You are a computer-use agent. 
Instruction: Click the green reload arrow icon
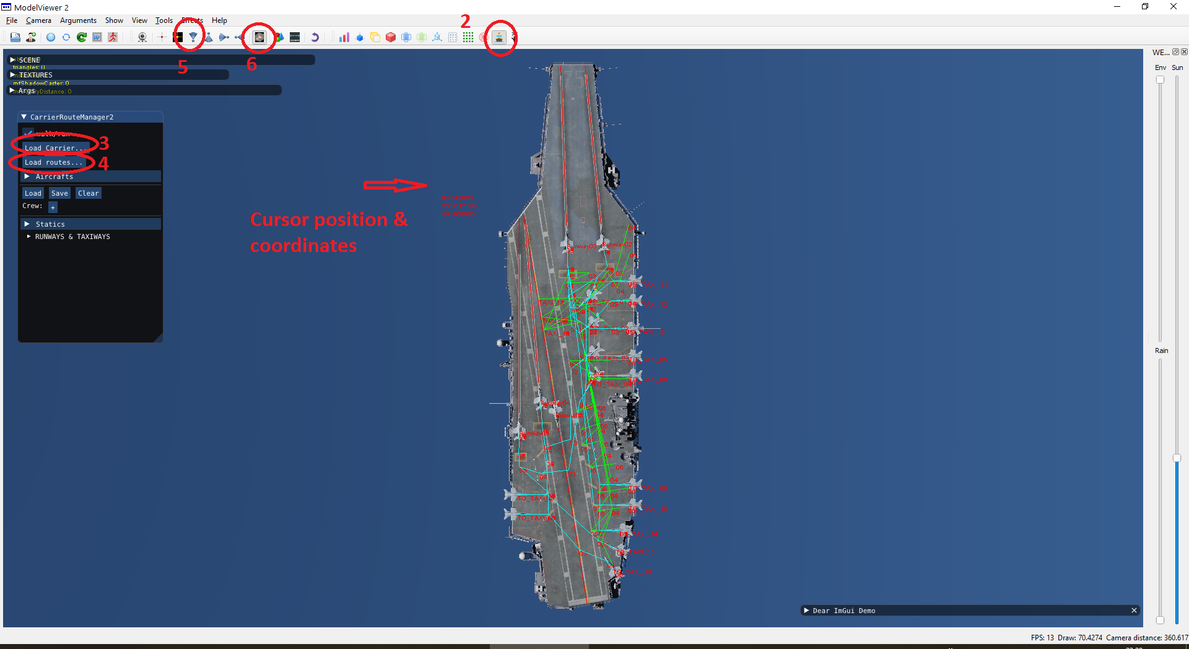point(82,37)
